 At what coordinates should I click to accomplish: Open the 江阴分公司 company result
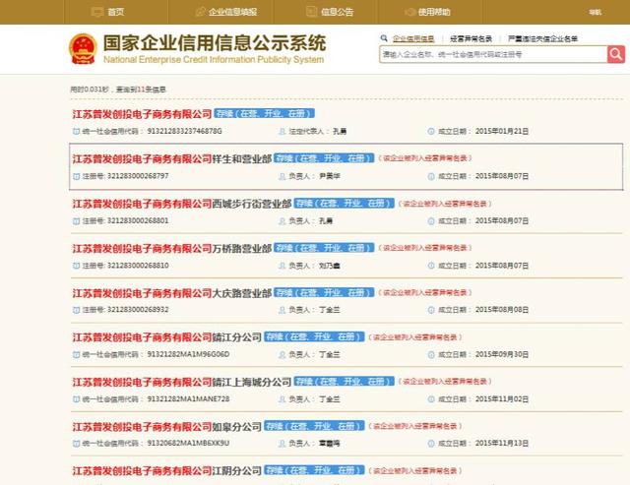tap(167, 471)
